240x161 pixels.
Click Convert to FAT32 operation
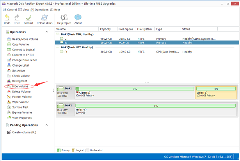click(x=21, y=55)
